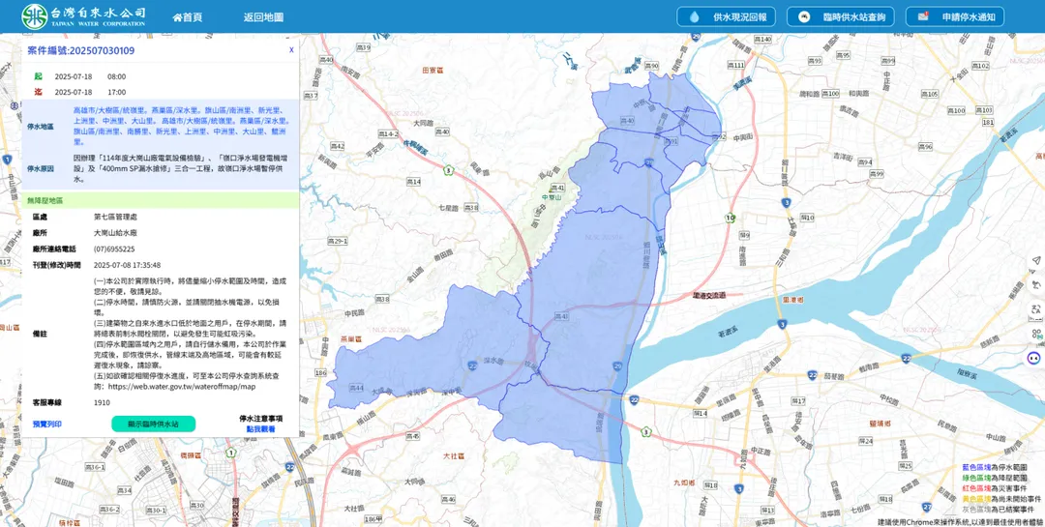
Task: Click 預覽列印 print preview link
Action: click(47, 424)
